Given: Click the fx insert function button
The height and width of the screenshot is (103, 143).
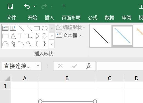Looking at the screenshot, I should (x=88, y=66).
